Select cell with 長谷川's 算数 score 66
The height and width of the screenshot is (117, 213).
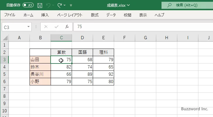click(61, 74)
